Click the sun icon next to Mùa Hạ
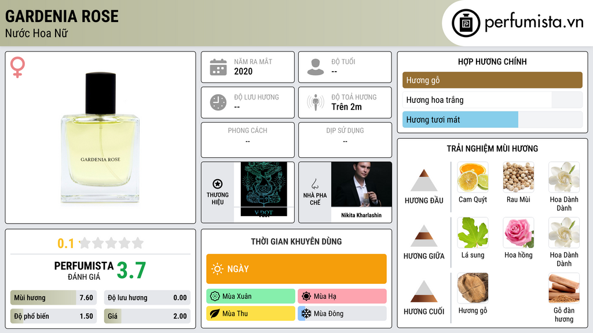Viewport: 593px width, 333px height. [306, 297]
